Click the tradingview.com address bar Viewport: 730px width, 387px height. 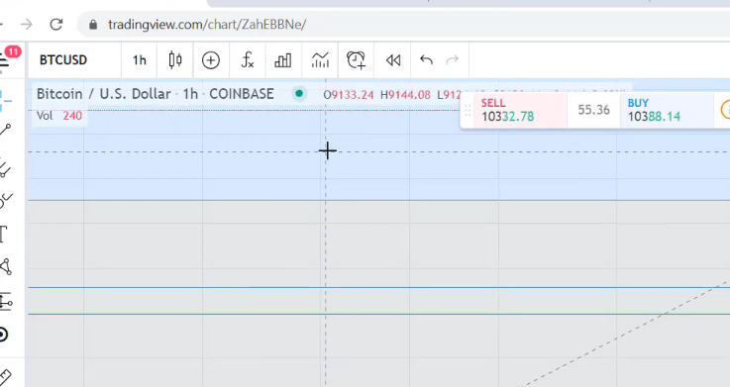tap(207, 24)
